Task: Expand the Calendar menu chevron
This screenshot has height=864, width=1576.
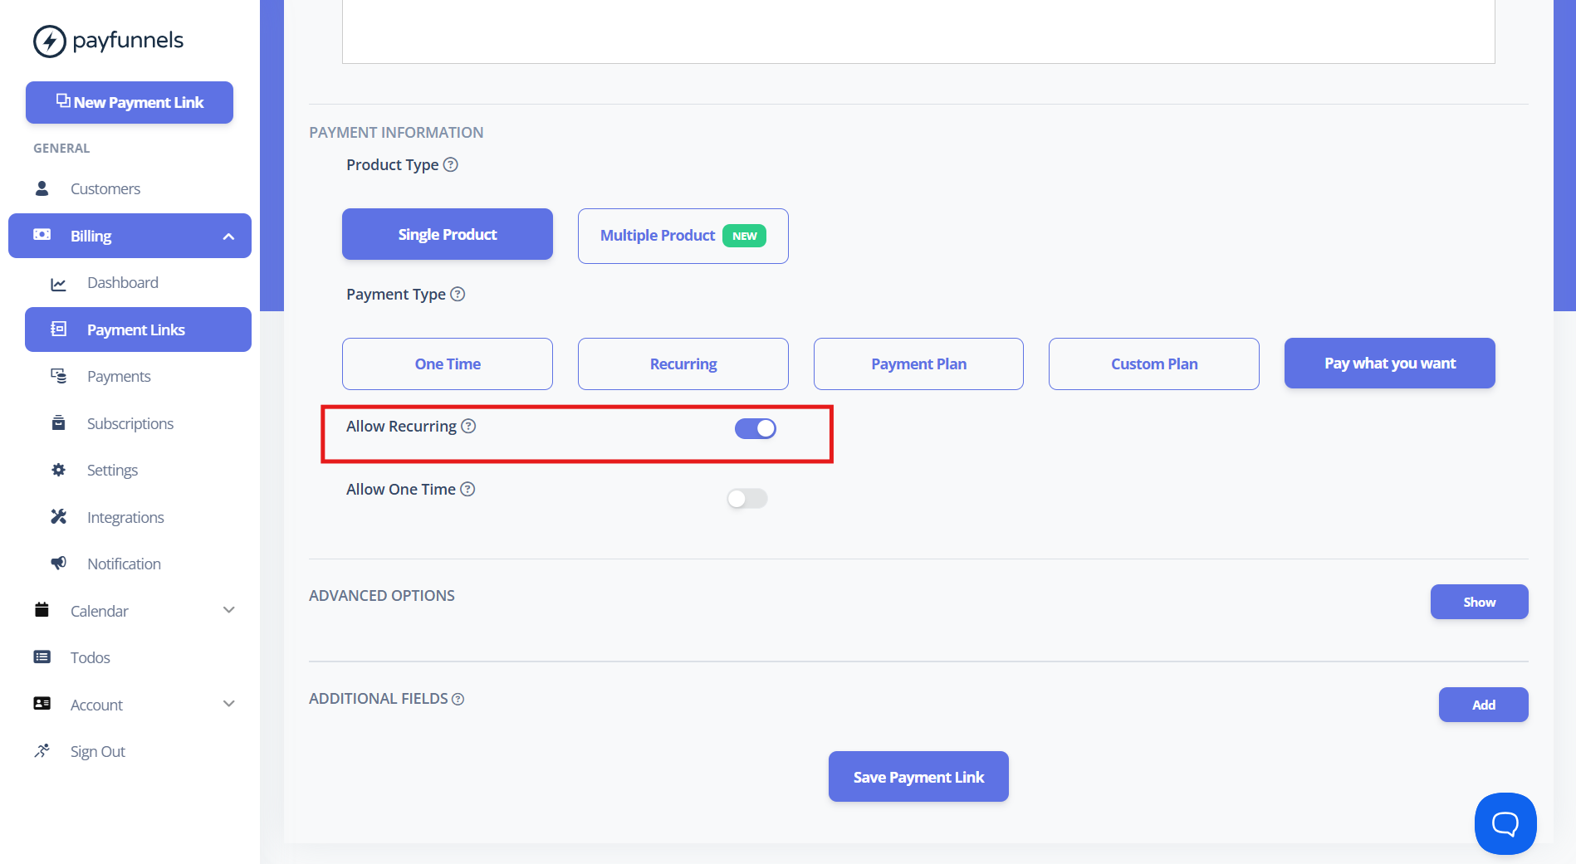Action: click(x=229, y=610)
